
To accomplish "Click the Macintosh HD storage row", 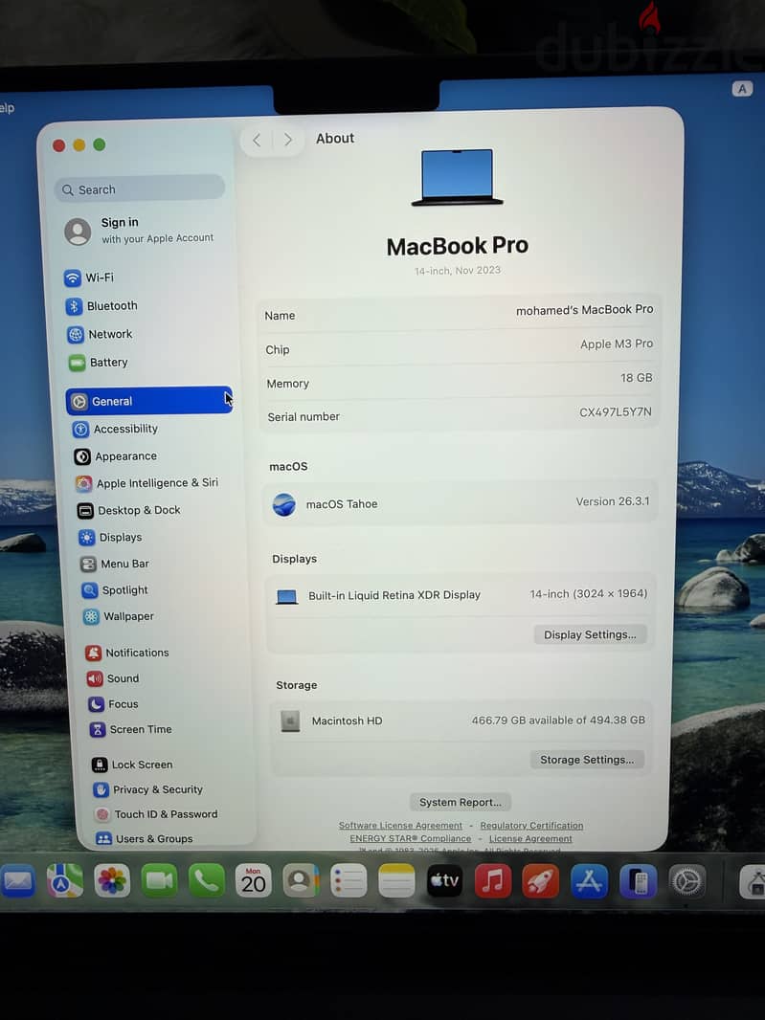I will (x=461, y=721).
